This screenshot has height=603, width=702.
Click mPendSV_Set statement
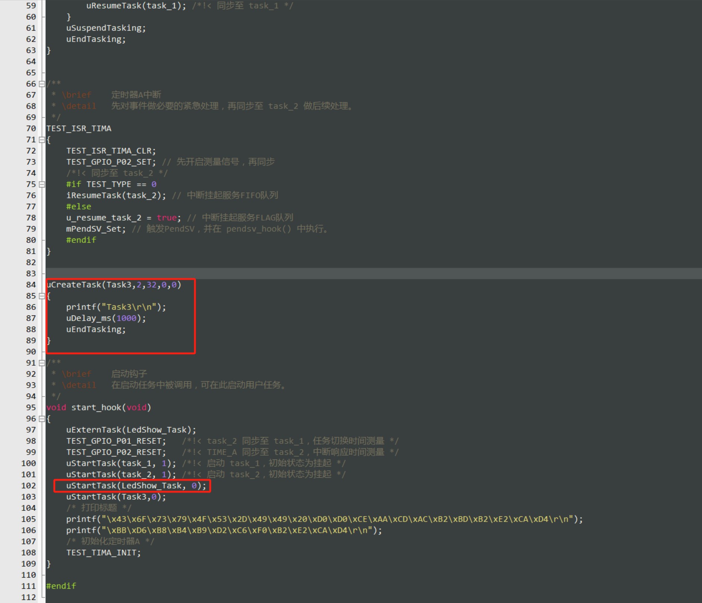pyautogui.click(x=96, y=229)
